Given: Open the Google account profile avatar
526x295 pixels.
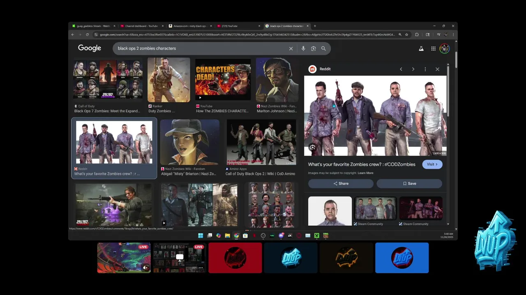Looking at the screenshot, I should tap(444, 48).
